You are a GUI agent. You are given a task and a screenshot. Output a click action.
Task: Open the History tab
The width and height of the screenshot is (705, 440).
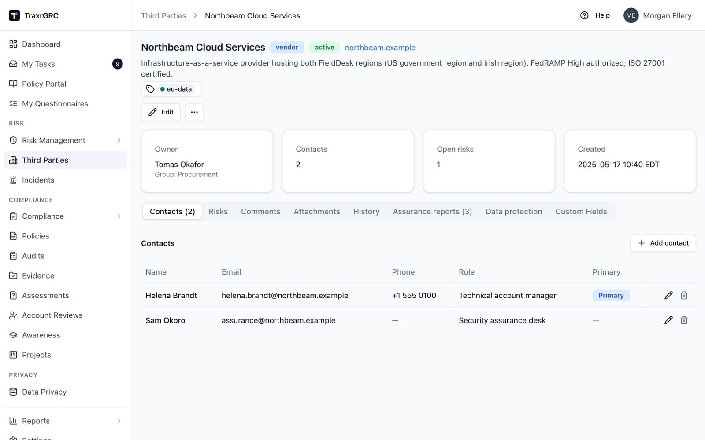point(366,212)
